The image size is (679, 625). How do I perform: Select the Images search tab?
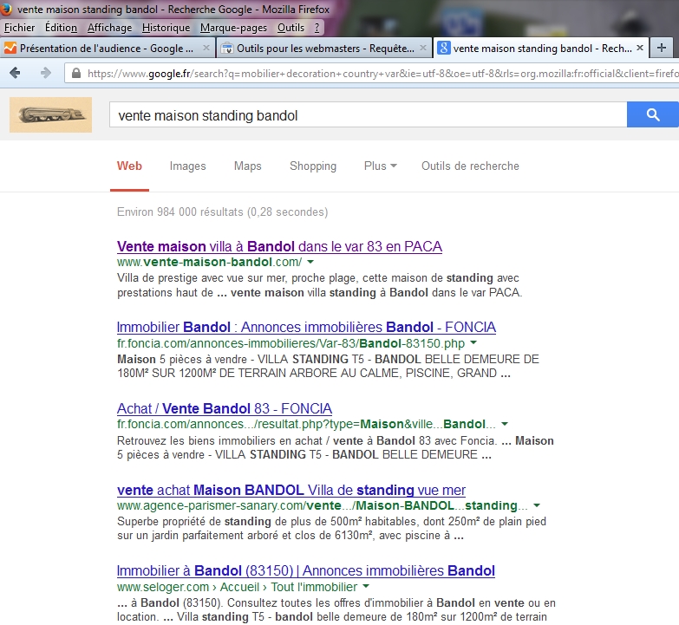(187, 166)
